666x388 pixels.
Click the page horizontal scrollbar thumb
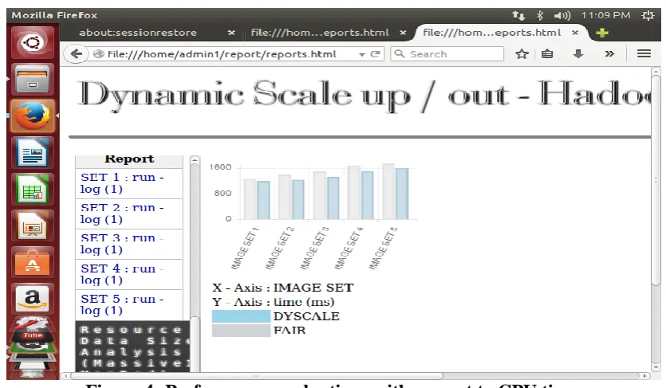click(x=257, y=376)
